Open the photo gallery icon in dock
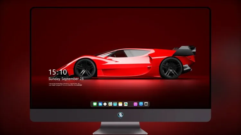 pyautogui.click(x=126, y=104)
